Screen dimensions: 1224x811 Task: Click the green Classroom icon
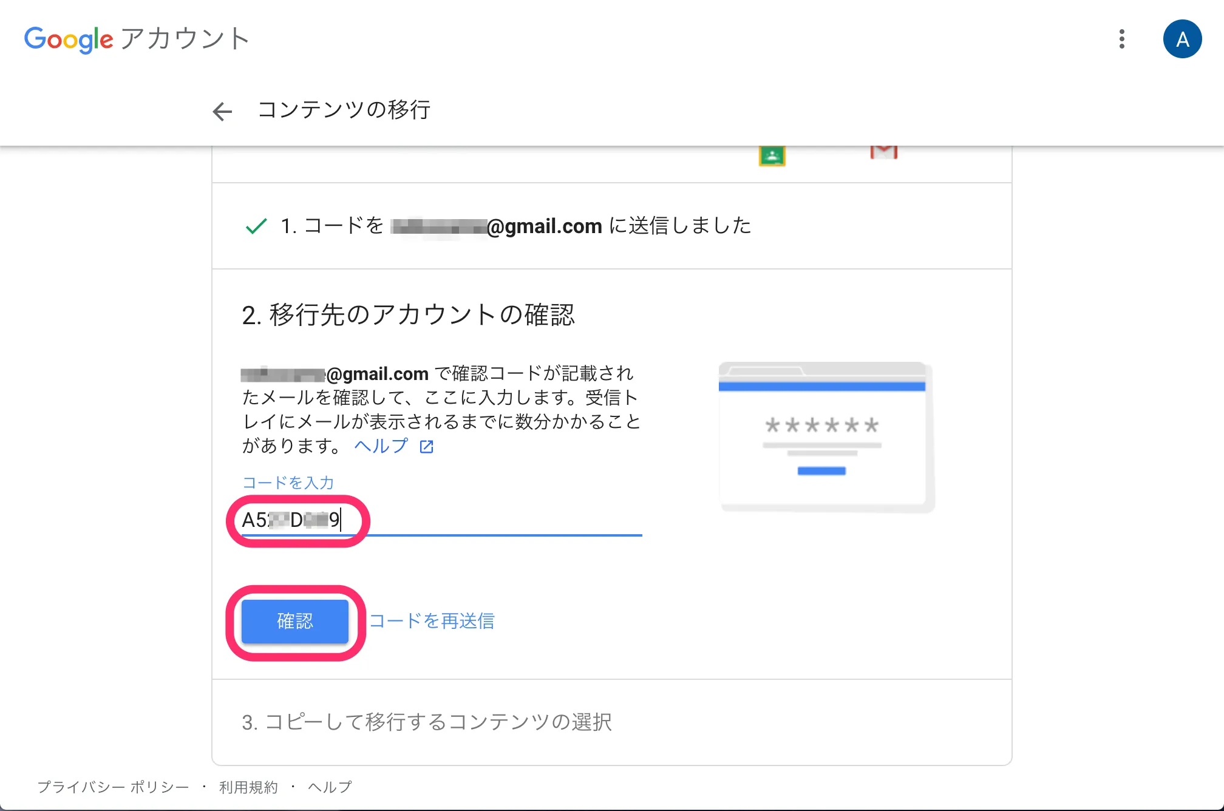772,155
